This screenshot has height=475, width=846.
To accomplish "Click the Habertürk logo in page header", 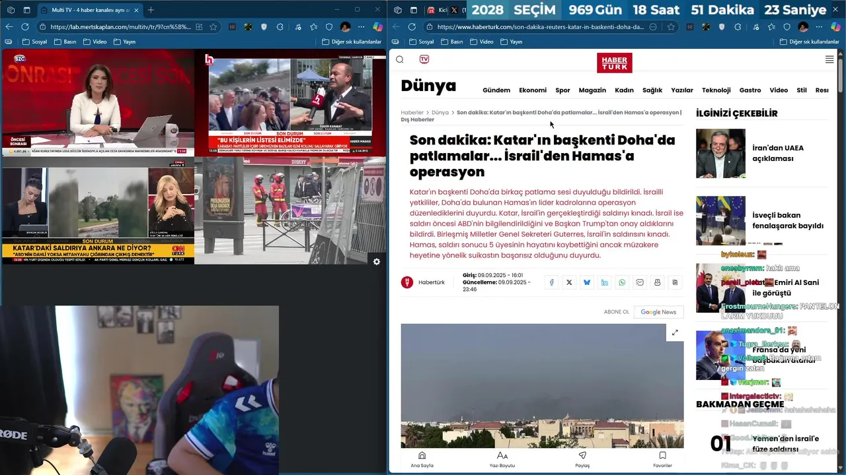I will [615, 63].
